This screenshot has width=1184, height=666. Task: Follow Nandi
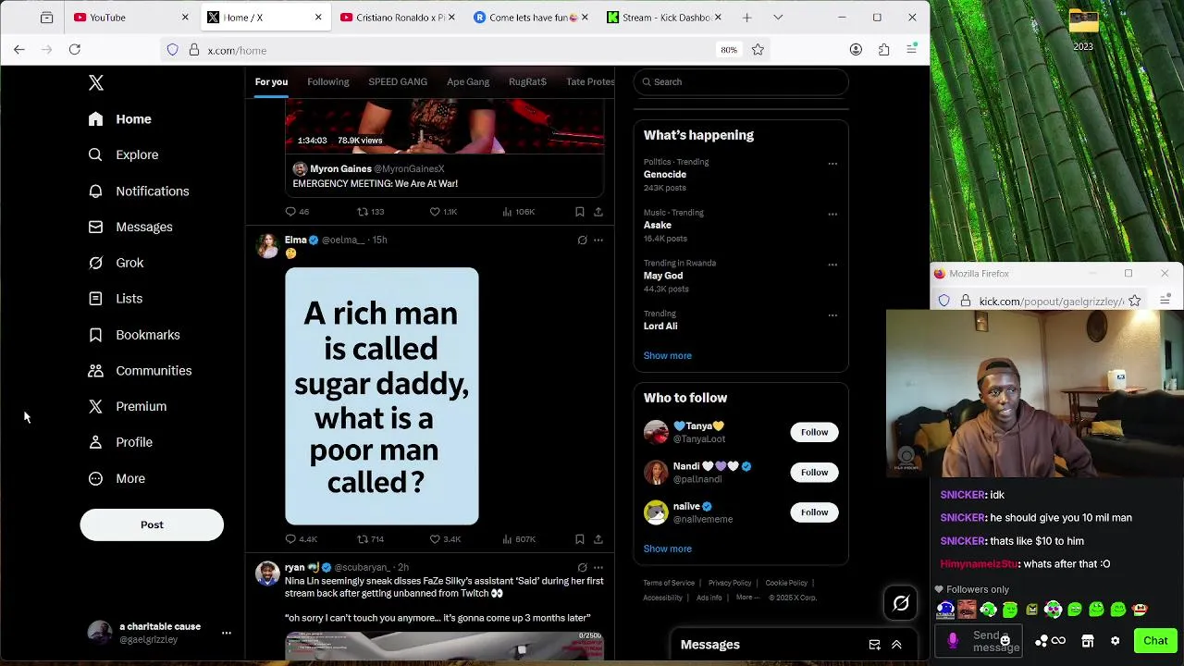point(814,473)
